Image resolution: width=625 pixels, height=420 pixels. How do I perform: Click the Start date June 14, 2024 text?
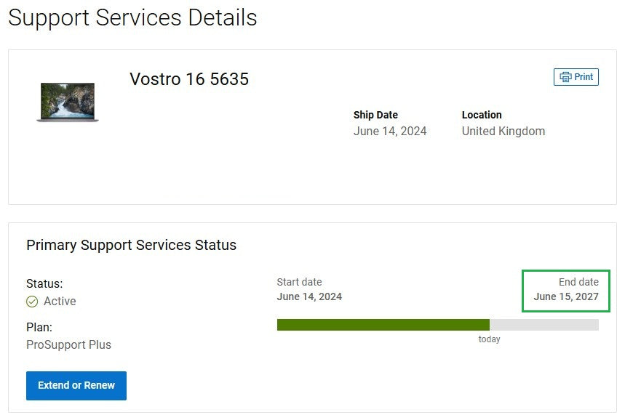[309, 289]
